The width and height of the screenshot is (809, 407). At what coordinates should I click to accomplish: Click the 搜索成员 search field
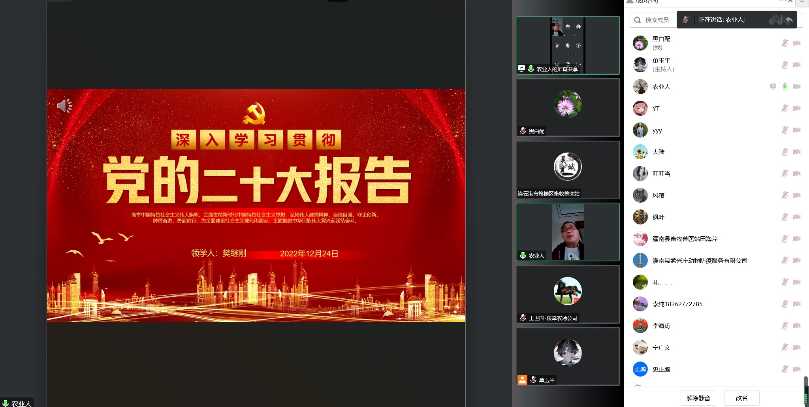(x=657, y=20)
